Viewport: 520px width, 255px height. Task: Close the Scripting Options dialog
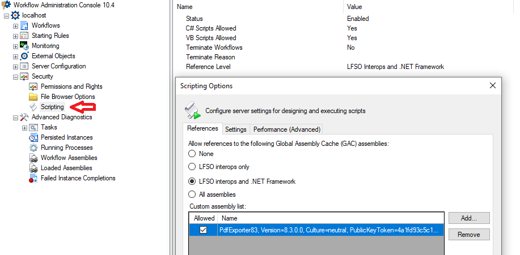point(492,86)
